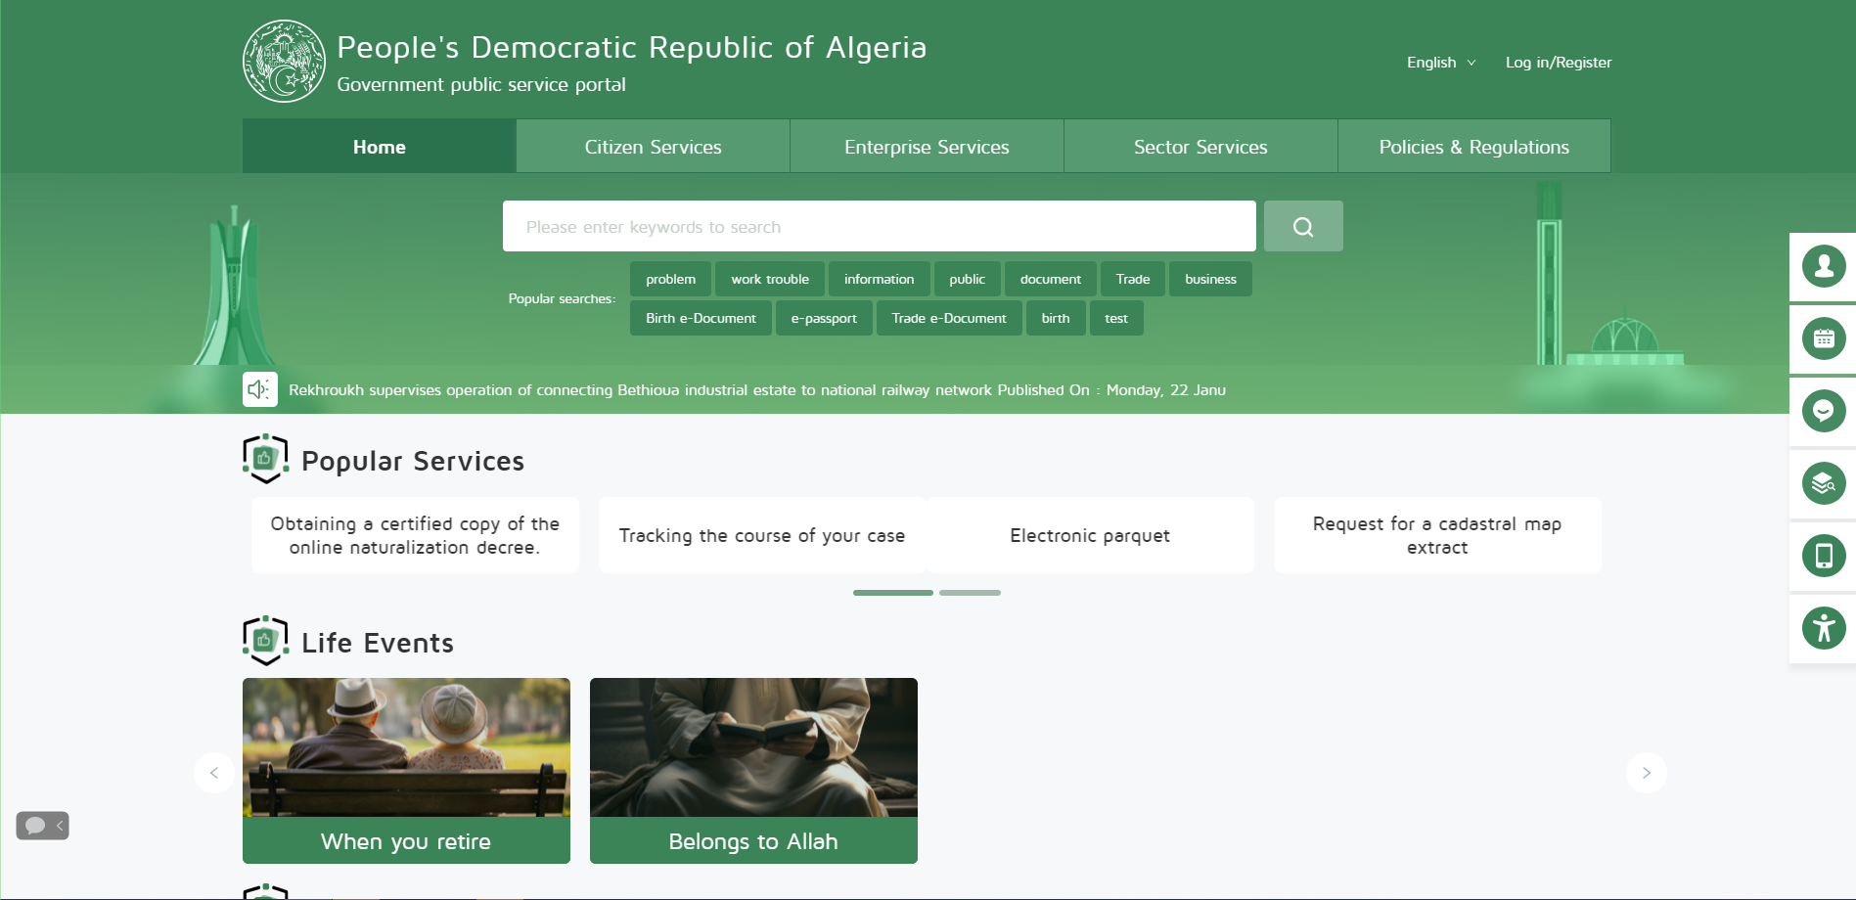Expand the gray chat widget
This screenshot has height=900, width=1856.
coord(42,826)
